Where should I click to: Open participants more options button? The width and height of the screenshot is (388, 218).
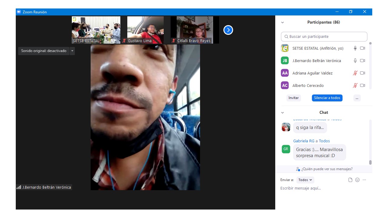(357, 98)
